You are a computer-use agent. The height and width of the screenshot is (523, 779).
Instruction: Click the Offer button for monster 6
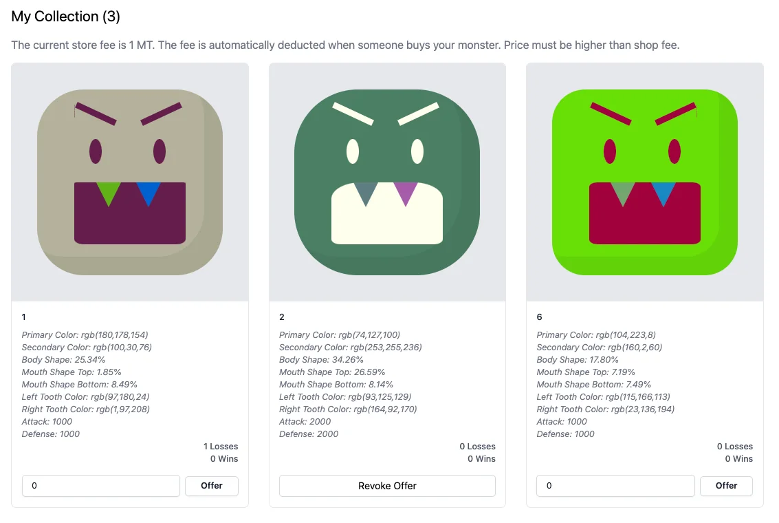(x=726, y=486)
